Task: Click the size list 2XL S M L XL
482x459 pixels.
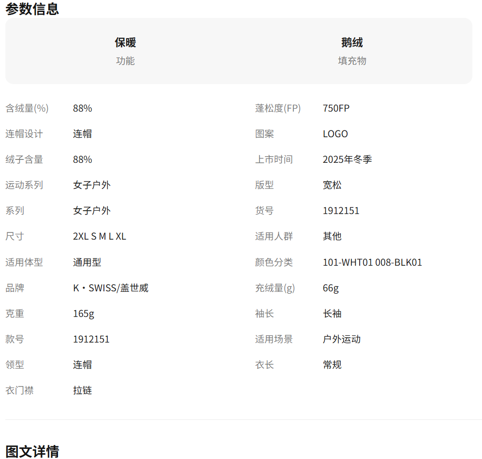Action: click(100, 236)
